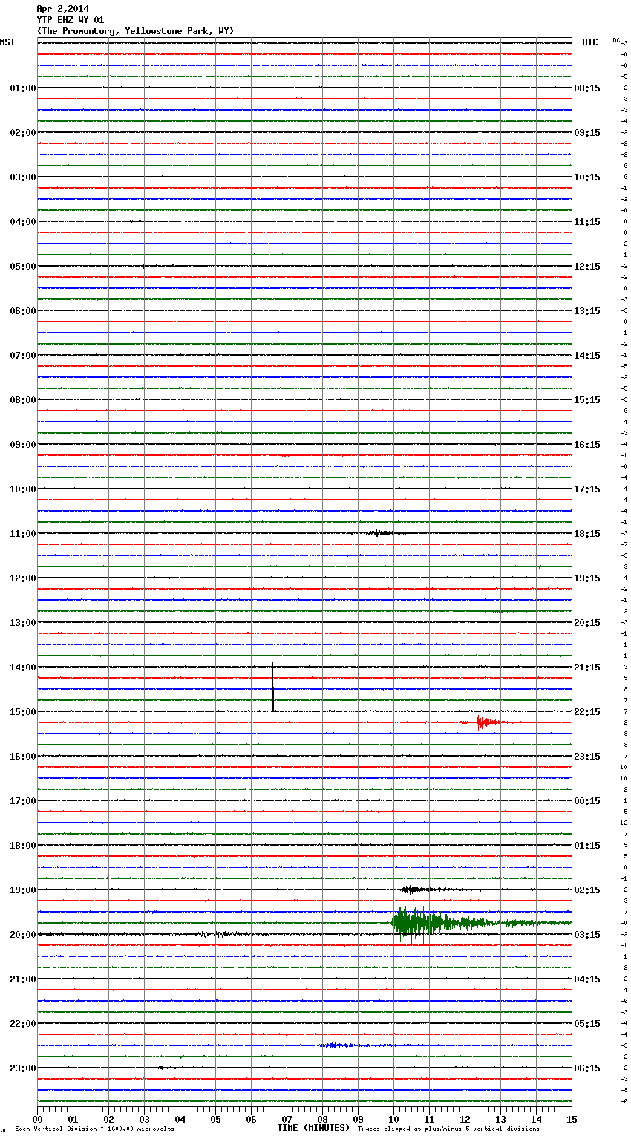The height and width of the screenshot is (1139, 631).
Task: Select the 15:00 MST row label
Action: [23, 712]
